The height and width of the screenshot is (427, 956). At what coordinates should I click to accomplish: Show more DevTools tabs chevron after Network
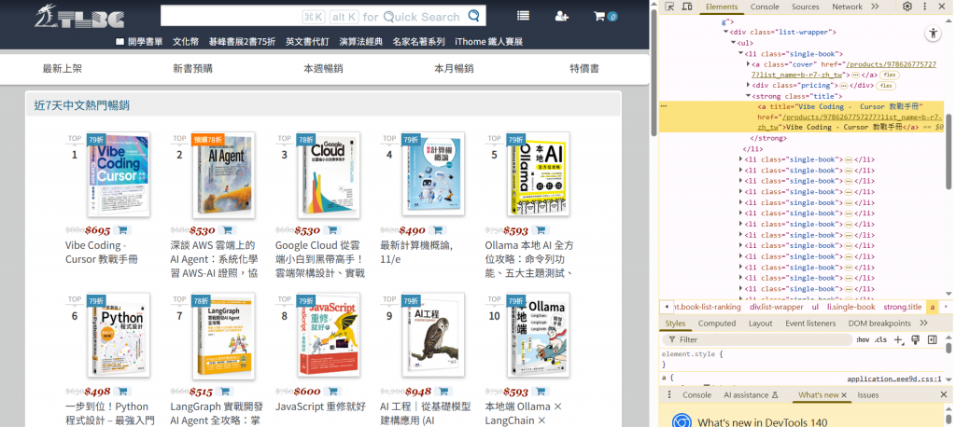tap(875, 7)
